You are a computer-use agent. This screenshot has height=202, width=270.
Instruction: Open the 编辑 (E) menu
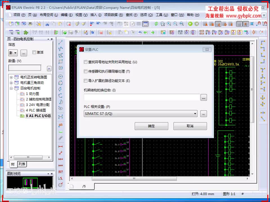66,15
